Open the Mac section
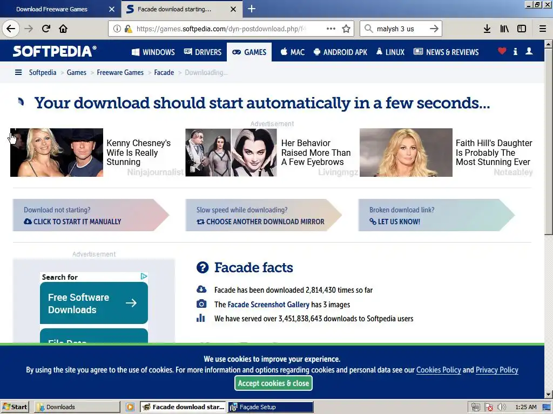 pos(292,52)
